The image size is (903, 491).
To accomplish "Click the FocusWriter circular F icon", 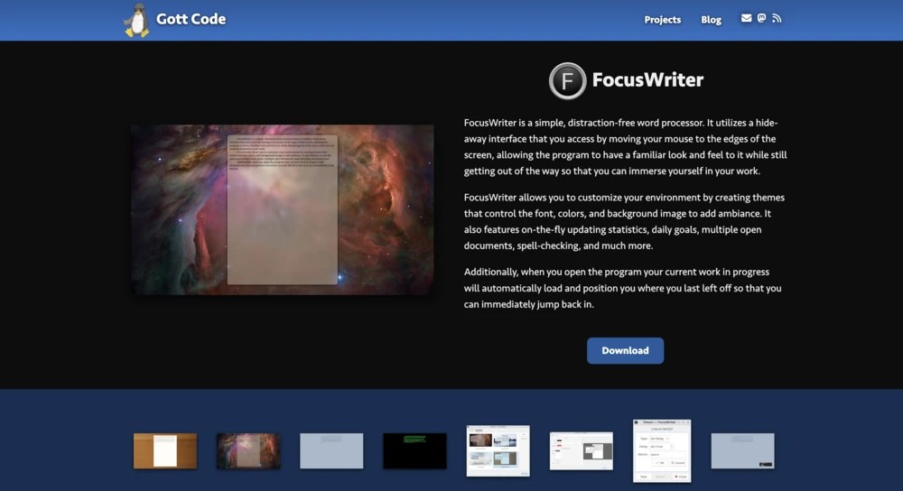I will pos(567,80).
